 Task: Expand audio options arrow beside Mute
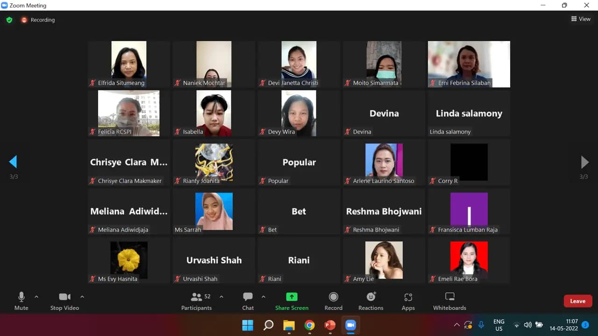click(36, 297)
